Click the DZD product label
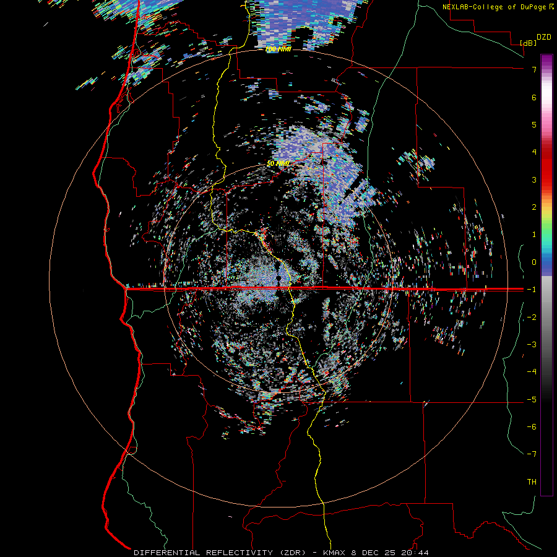 [x=543, y=37]
